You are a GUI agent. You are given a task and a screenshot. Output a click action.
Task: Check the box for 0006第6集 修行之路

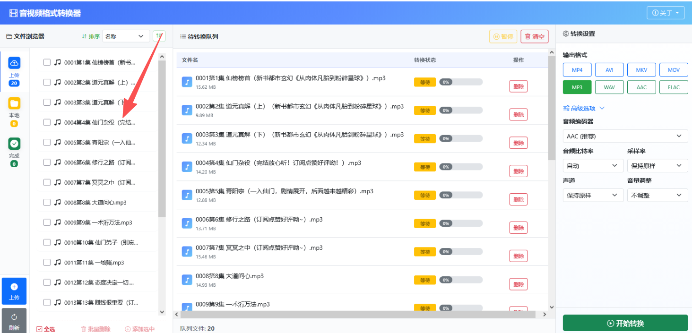[x=47, y=162]
